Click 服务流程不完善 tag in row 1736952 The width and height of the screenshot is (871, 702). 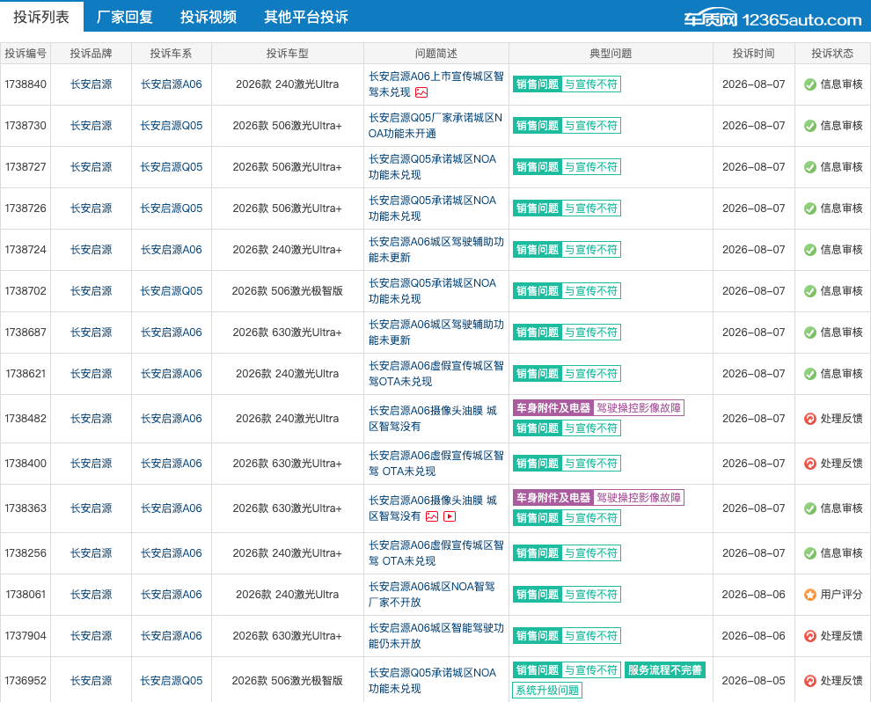(x=665, y=670)
